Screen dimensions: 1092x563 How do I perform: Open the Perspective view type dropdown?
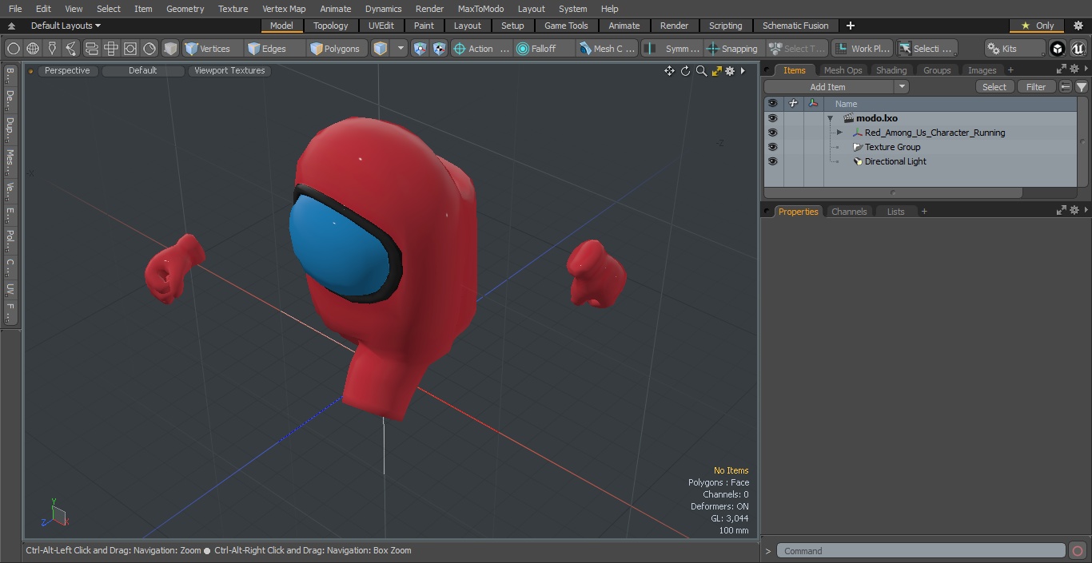67,70
